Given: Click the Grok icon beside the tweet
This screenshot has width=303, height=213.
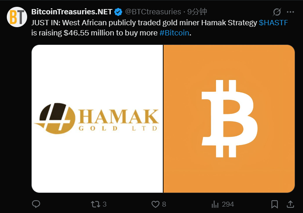Looking at the screenshot, I should tap(277, 12).
